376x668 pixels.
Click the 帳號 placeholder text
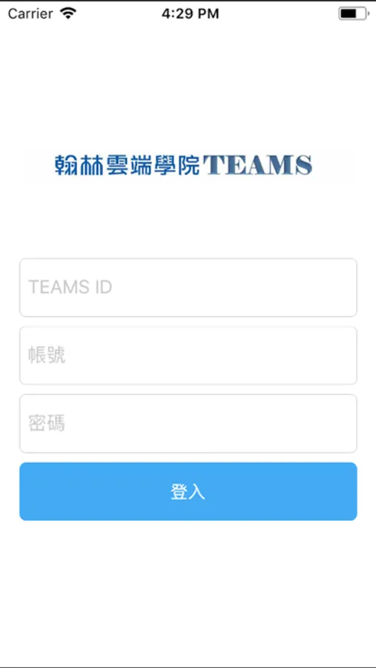click(47, 356)
